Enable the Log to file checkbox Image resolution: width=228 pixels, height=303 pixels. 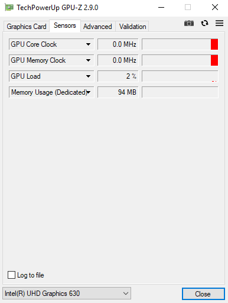[11, 275]
